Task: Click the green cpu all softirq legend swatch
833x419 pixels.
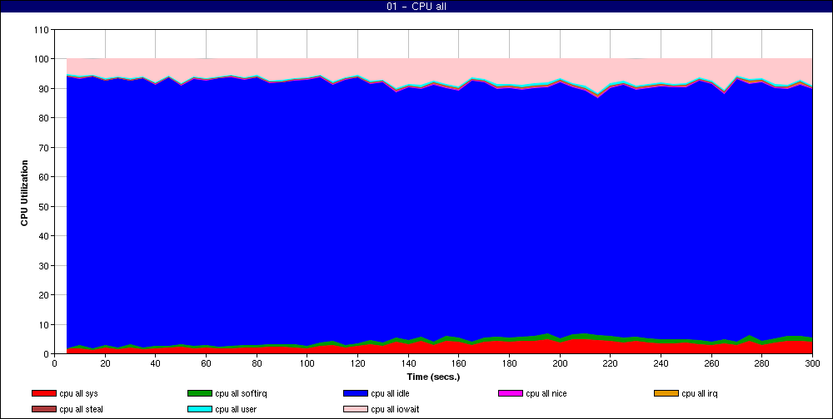Action: (200, 393)
